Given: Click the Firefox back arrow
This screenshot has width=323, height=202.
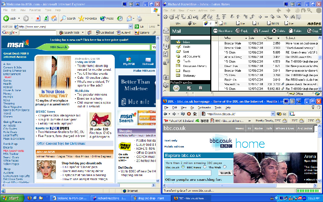Looking at the screenshot, I should 166,114.
